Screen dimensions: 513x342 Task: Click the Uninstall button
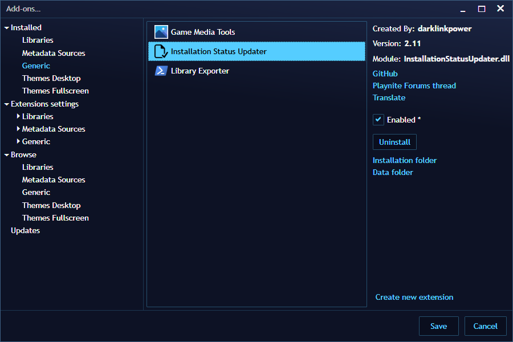coord(394,142)
